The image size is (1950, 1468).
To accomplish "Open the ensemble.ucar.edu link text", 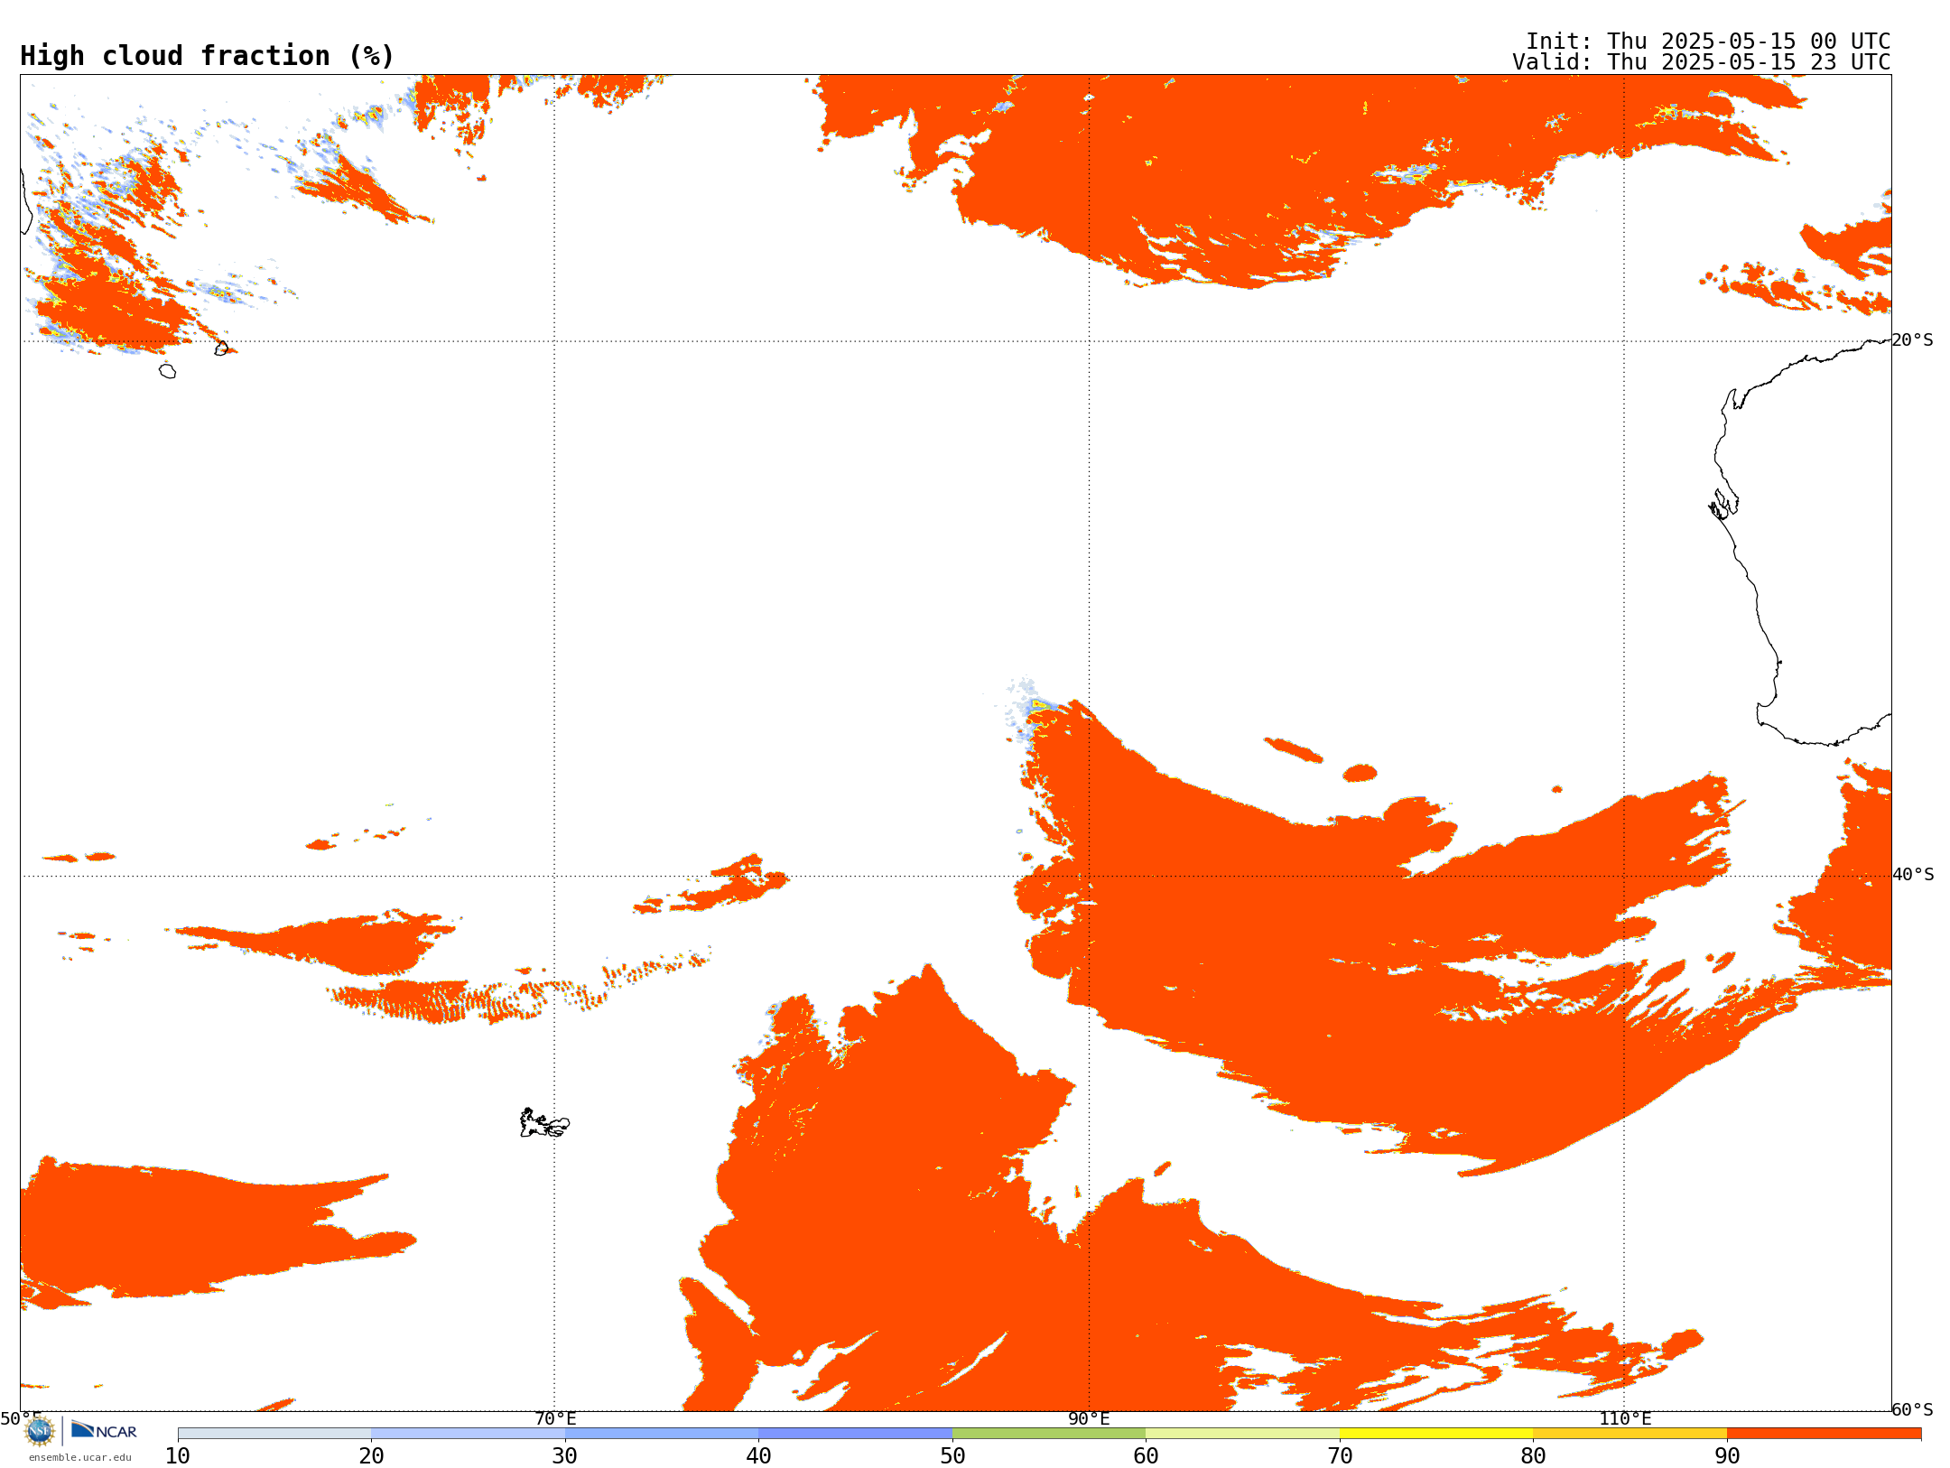I will point(80,1457).
